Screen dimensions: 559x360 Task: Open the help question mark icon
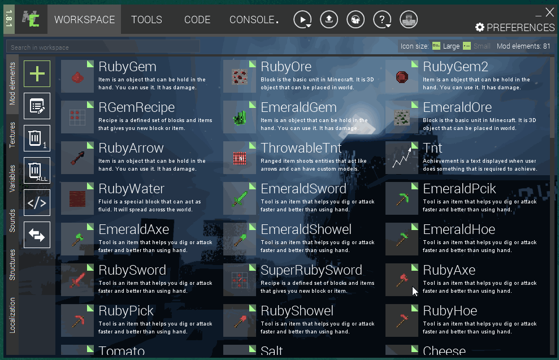coord(382,19)
